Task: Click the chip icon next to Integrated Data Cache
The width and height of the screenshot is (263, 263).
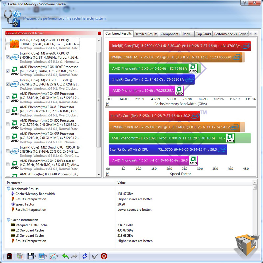Action: click(13, 225)
